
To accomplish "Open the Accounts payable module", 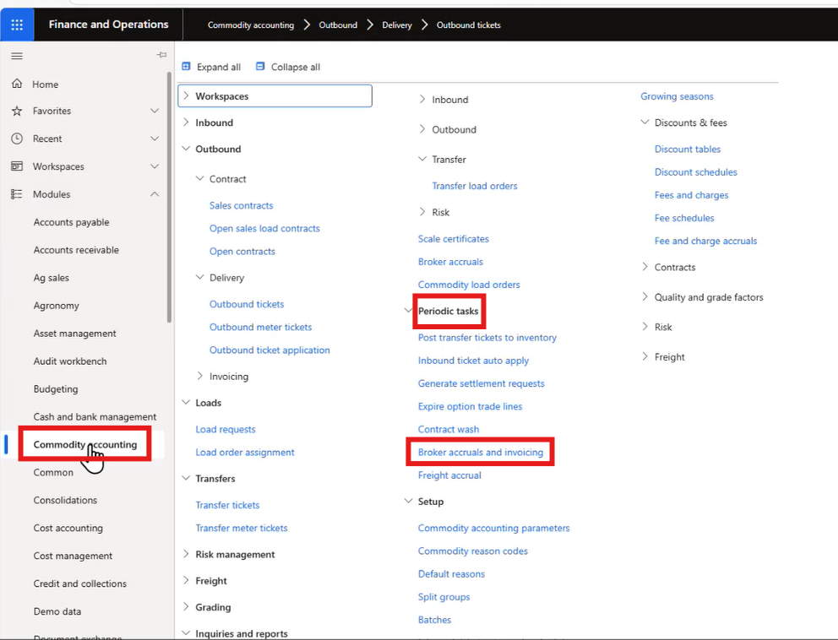I will pyautogui.click(x=71, y=222).
